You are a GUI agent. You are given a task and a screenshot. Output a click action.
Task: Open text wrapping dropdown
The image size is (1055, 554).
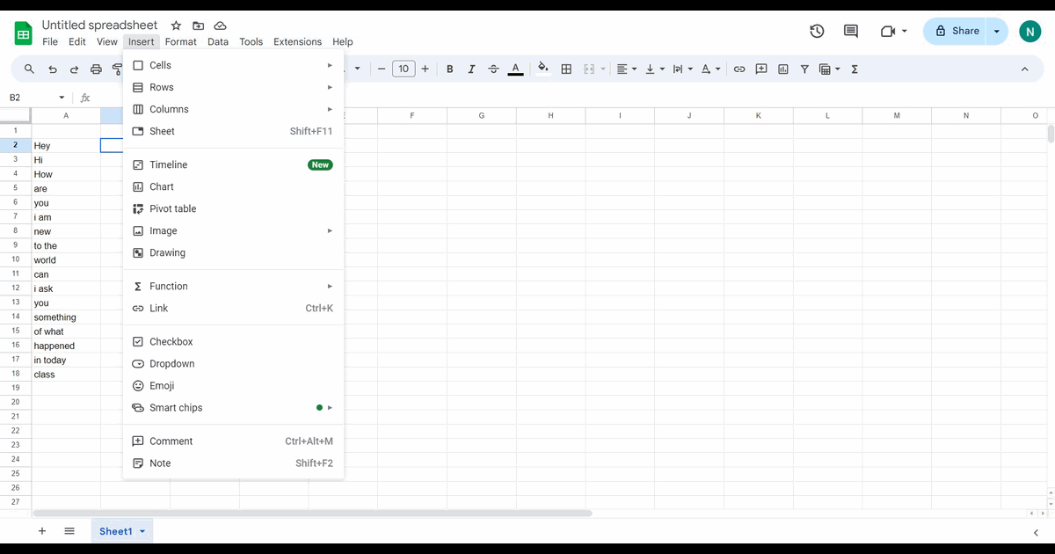point(682,69)
